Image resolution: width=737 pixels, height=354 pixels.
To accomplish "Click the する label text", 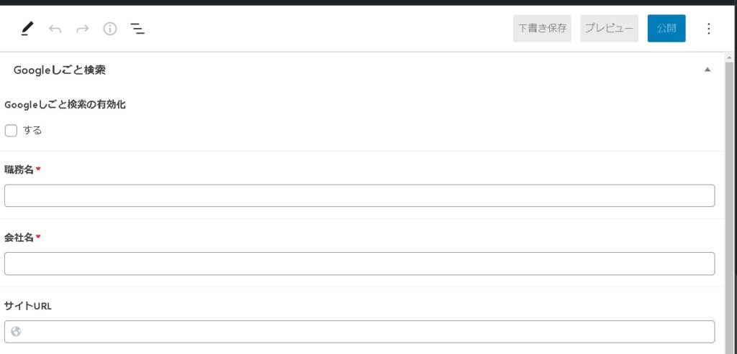I will pyautogui.click(x=32, y=131).
